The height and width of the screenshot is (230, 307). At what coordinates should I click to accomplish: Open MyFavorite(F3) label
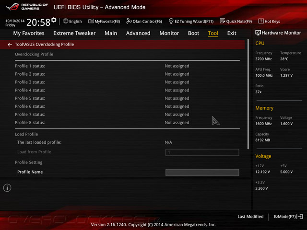pyautogui.click(x=107, y=21)
